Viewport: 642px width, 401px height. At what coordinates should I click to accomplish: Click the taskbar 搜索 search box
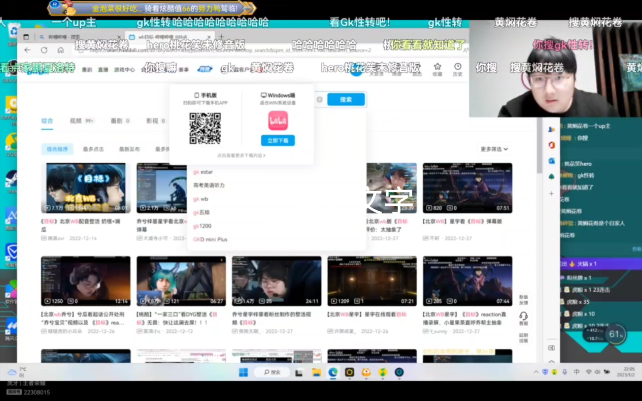(x=272, y=372)
